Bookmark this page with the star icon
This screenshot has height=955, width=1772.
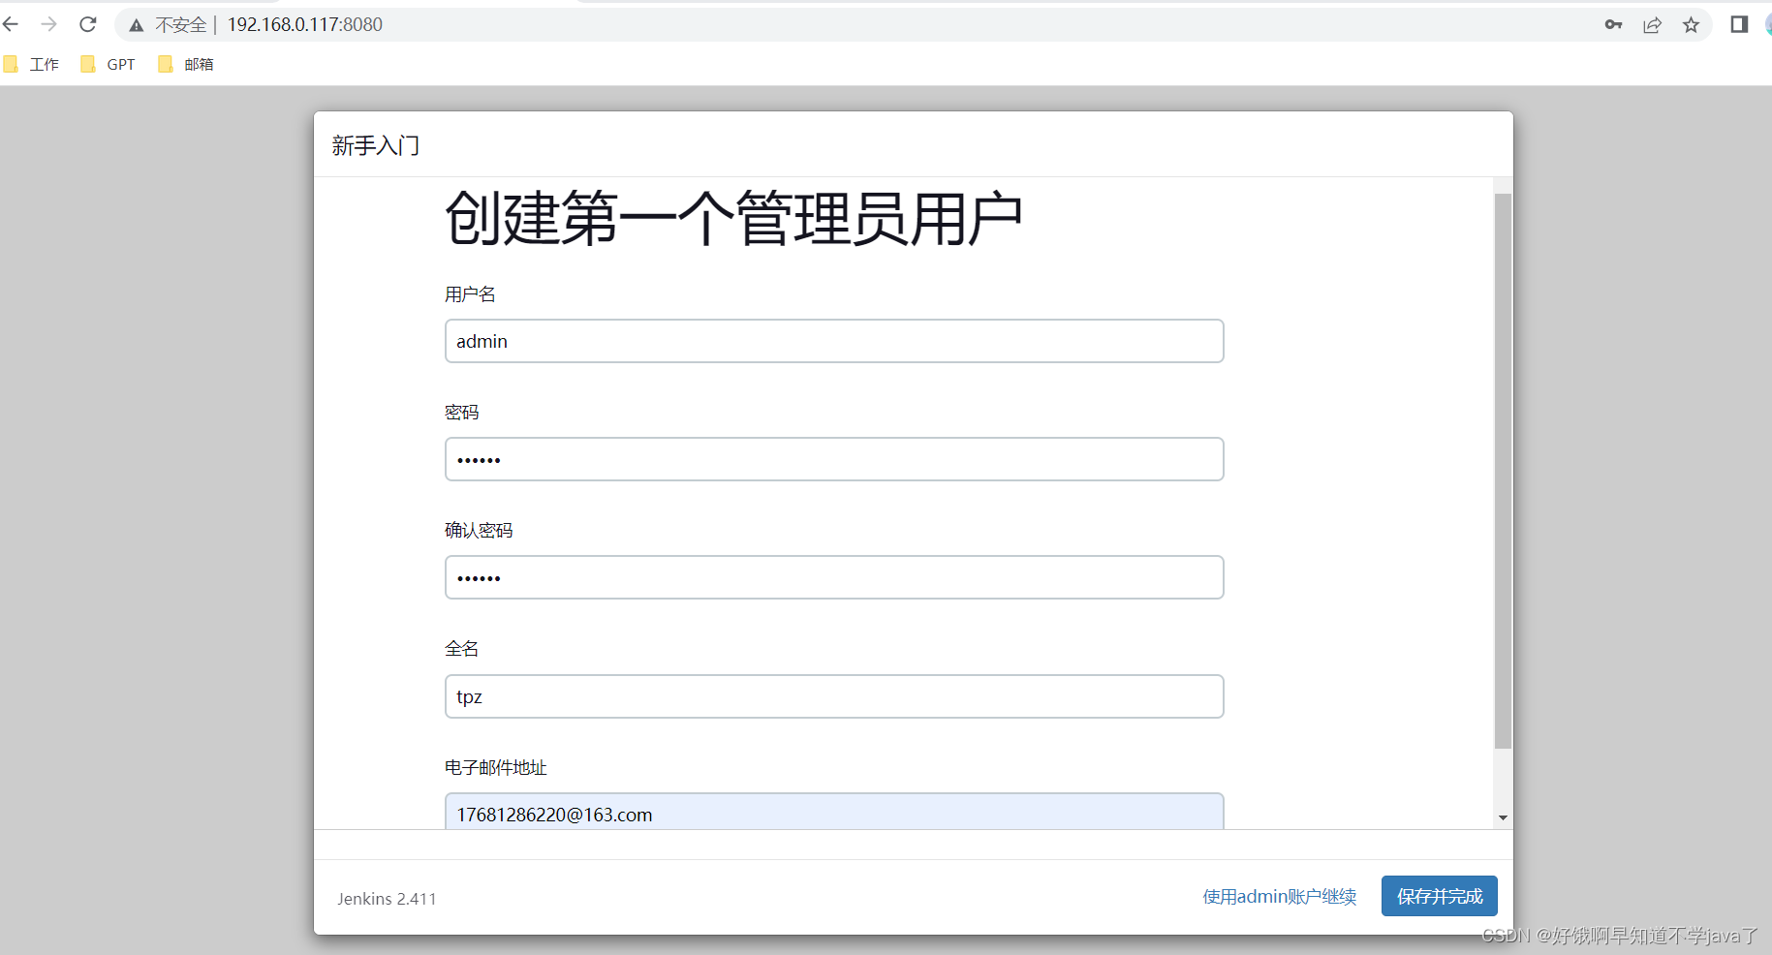[x=1691, y=25]
